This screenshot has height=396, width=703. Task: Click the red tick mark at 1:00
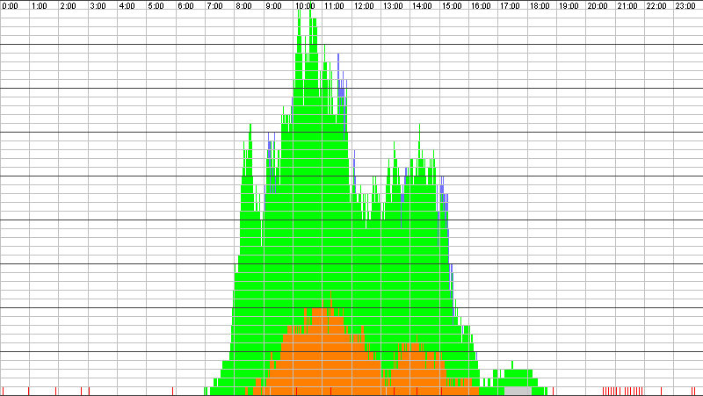coord(29,391)
